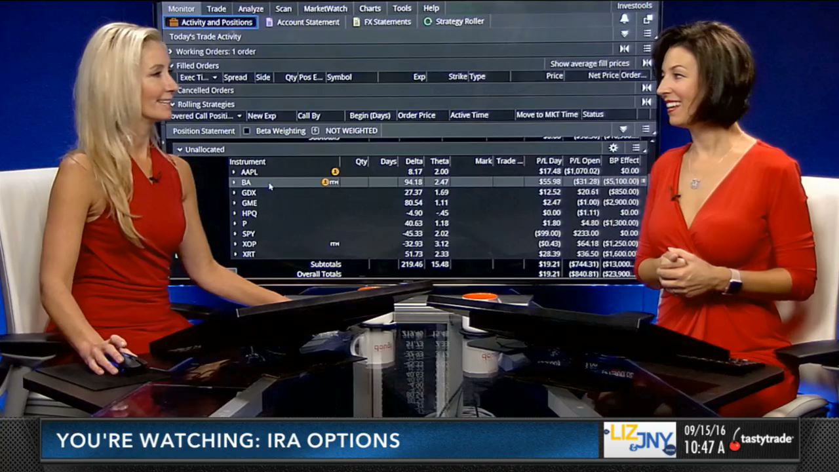This screenshot has width=839, height=472.
Task: Open the FX Statements subtab
Action: coord(382,22)
